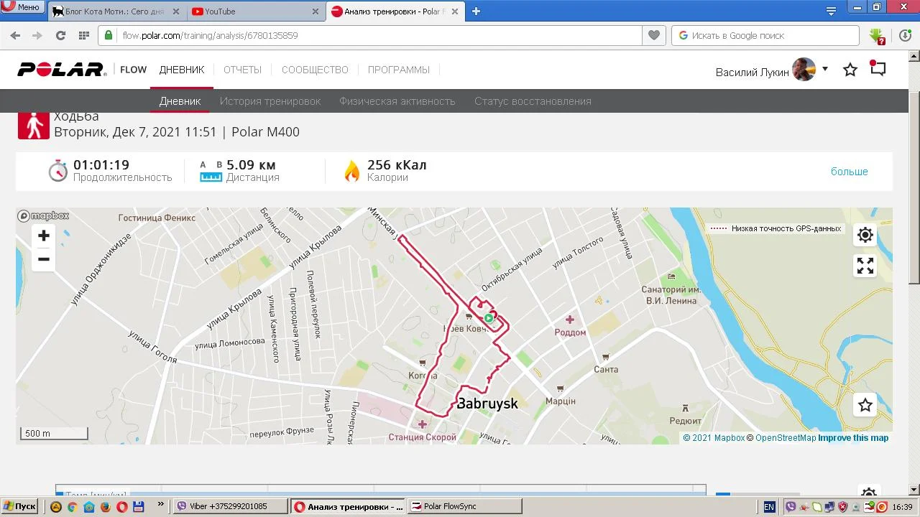Expand the map to fullscreen

click(865, 266)
